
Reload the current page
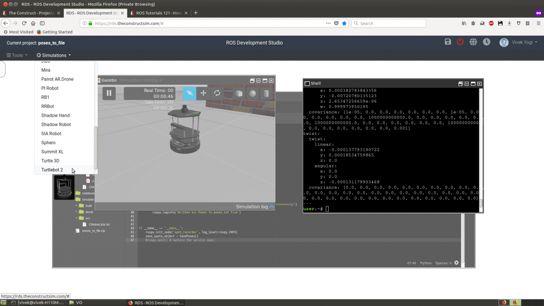[24, 23]
